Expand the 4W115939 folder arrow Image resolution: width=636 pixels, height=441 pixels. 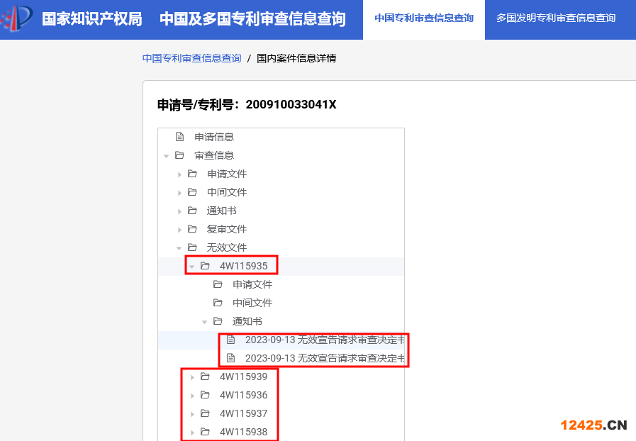point(192,377)
